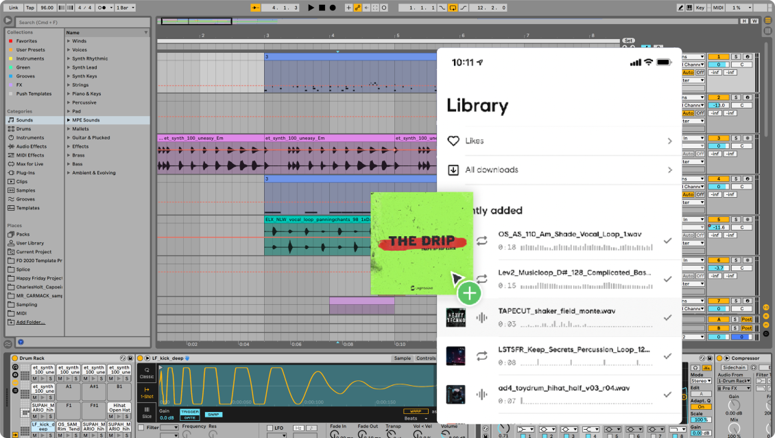Screen dimensions: 775x438
Task: Arm Track 3 for recording
Action: pos(748,138)
